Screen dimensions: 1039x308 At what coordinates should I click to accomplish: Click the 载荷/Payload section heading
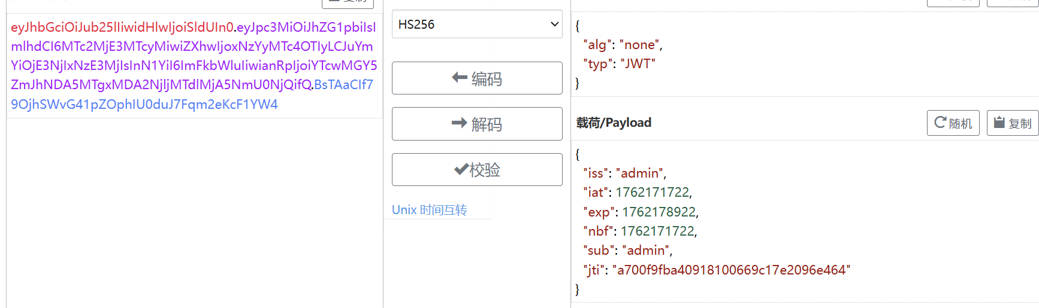tap(614, 123)
